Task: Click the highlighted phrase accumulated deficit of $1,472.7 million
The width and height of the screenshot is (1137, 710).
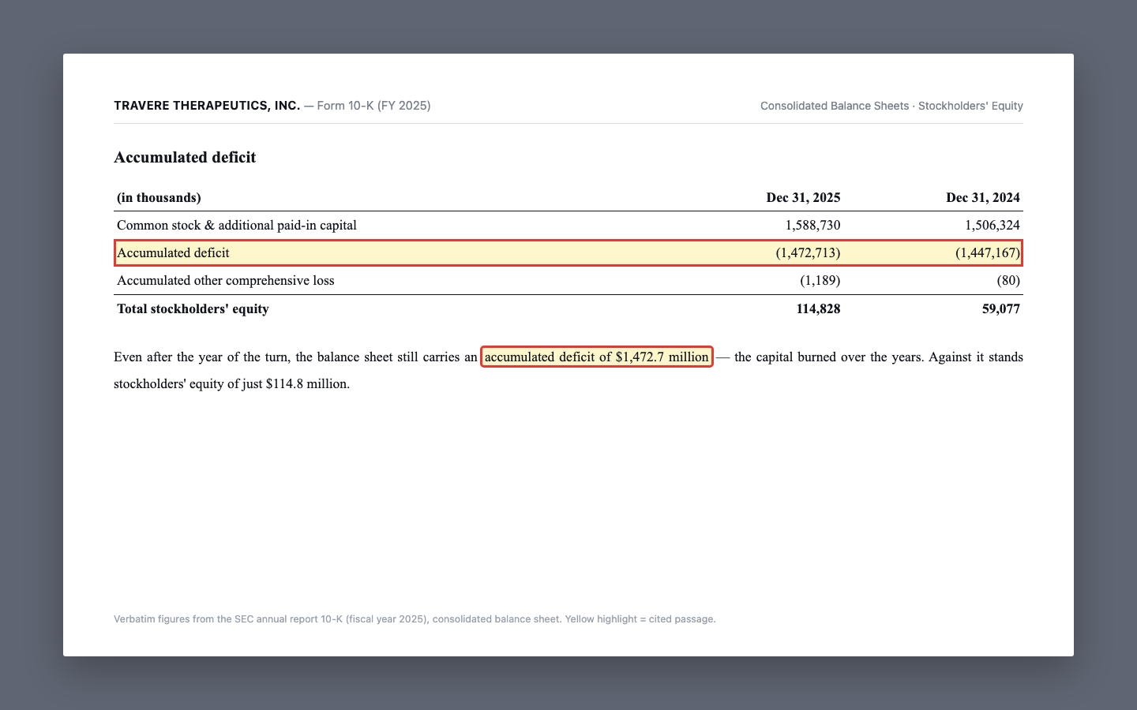Action: click(x=597, y=357)
